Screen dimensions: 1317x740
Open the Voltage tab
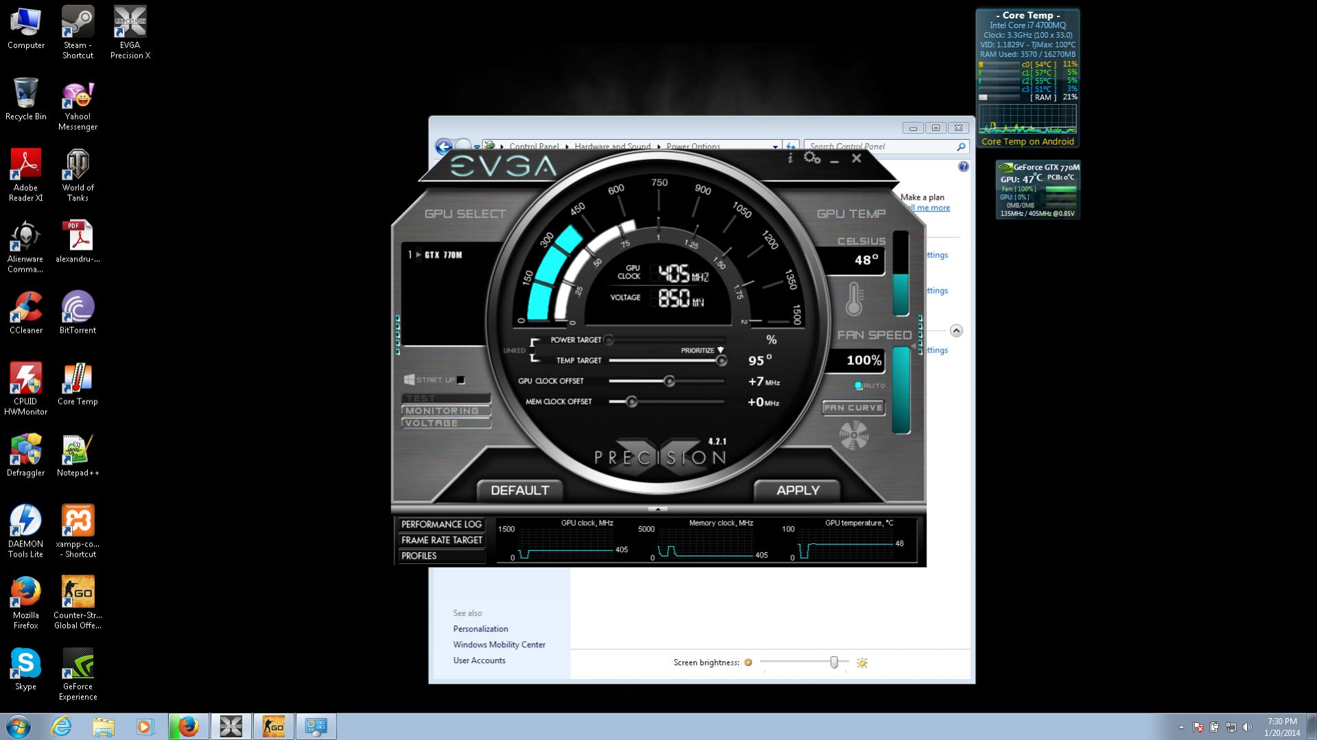coord(446,423)
